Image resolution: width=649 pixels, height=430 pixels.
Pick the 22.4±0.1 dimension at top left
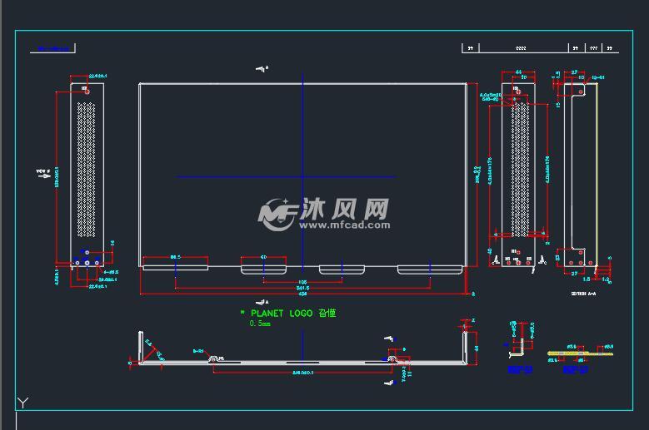pos(98,76)
